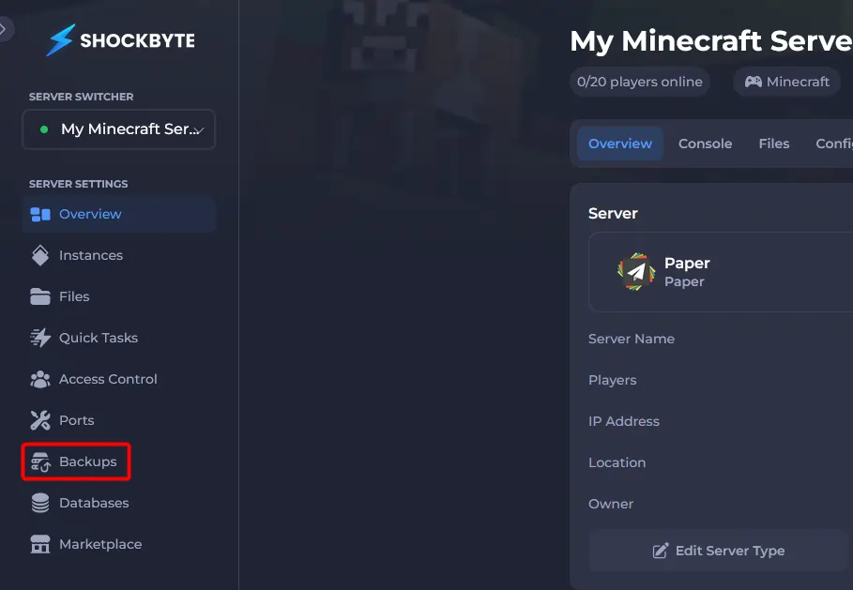Open the Server Switcher dropdown
Image resolution: width=853 pixels, height=590 pixels.
pyautogui.click(x=118, y=129)
